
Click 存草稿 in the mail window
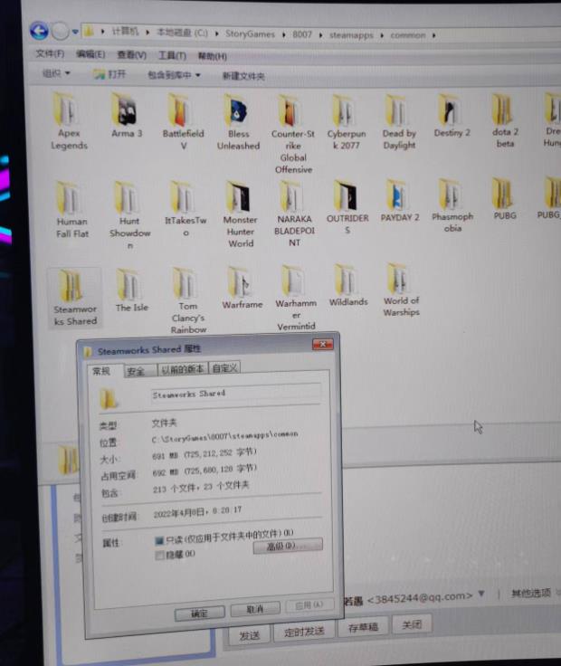pos(363,627)
